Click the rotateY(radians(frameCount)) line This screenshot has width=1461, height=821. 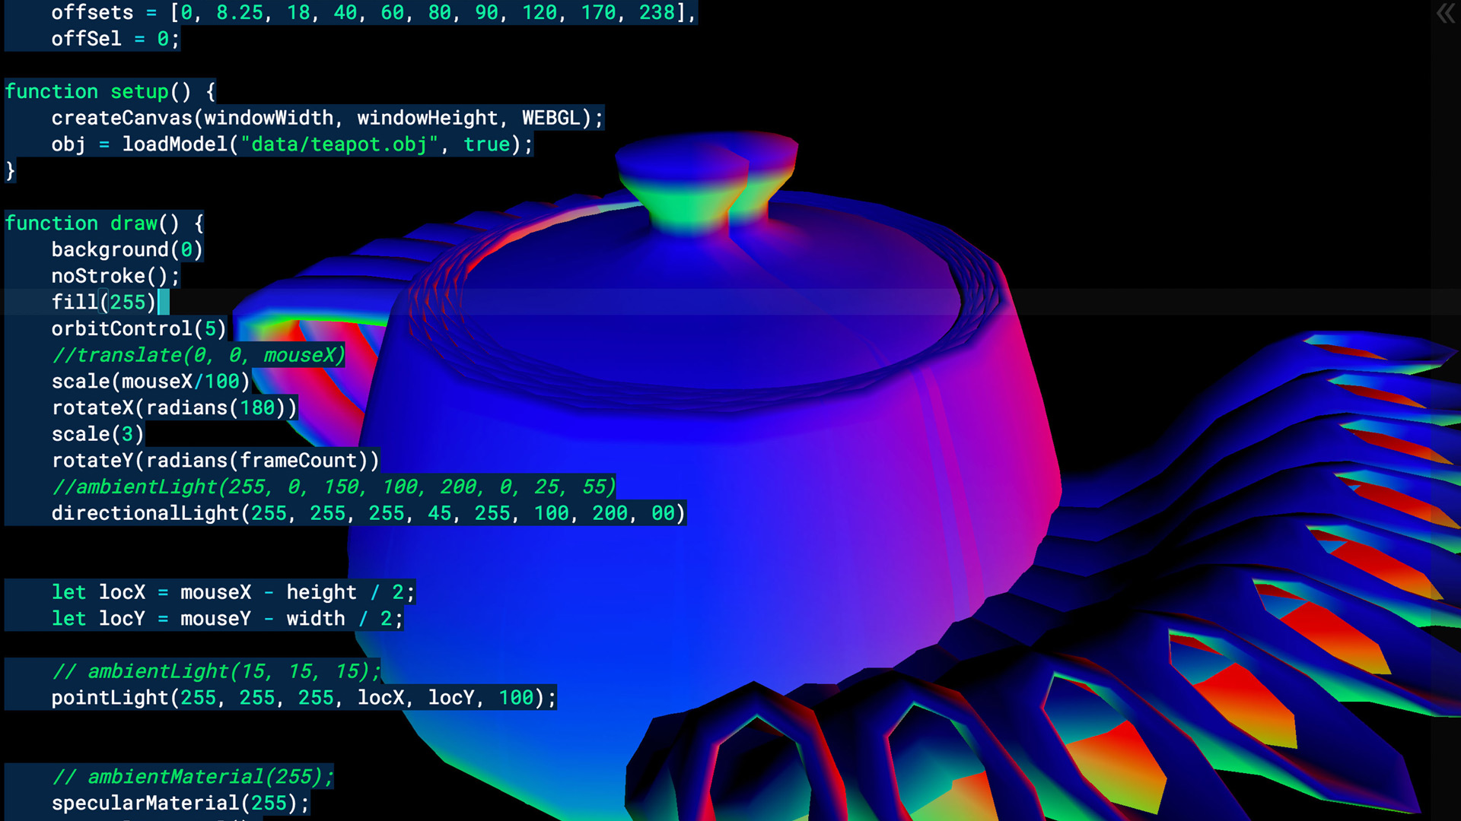coord(215,461)
